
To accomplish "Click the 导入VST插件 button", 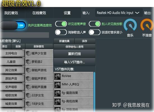I will point(74,62).
